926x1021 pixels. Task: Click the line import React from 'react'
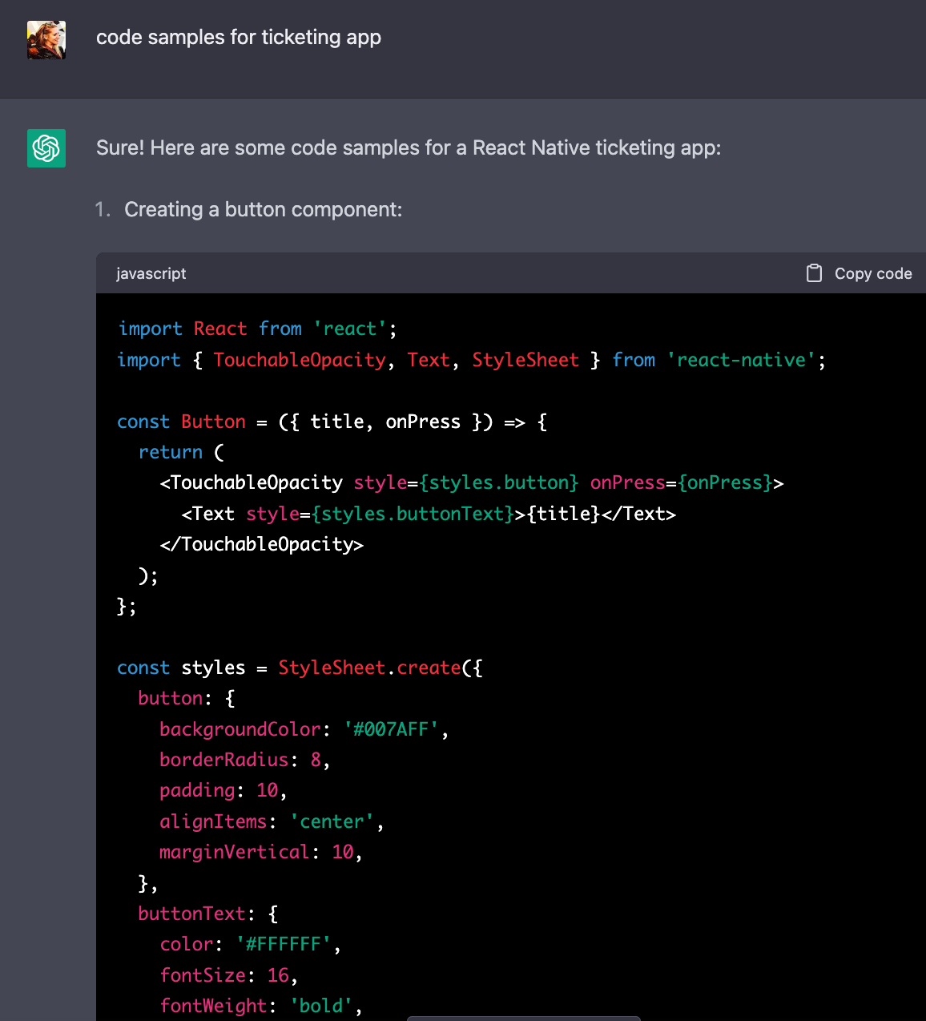tap(257, 329)
